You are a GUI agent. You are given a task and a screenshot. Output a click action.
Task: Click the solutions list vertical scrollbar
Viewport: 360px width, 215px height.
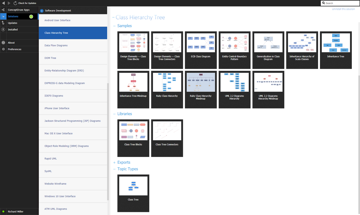[108, 142]
